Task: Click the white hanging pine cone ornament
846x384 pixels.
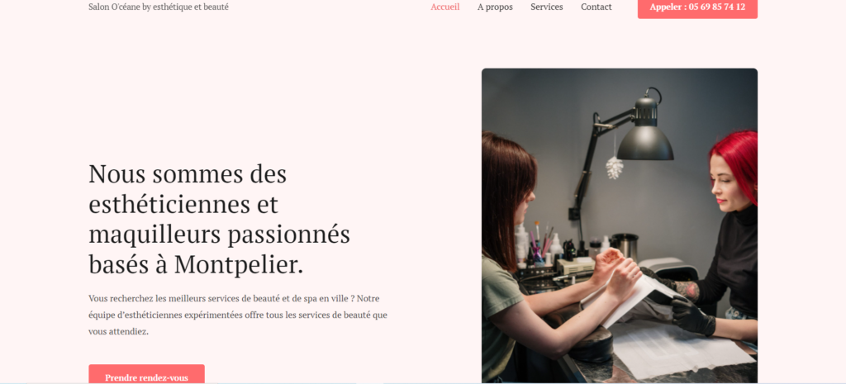Action: (x=614, y=168)
